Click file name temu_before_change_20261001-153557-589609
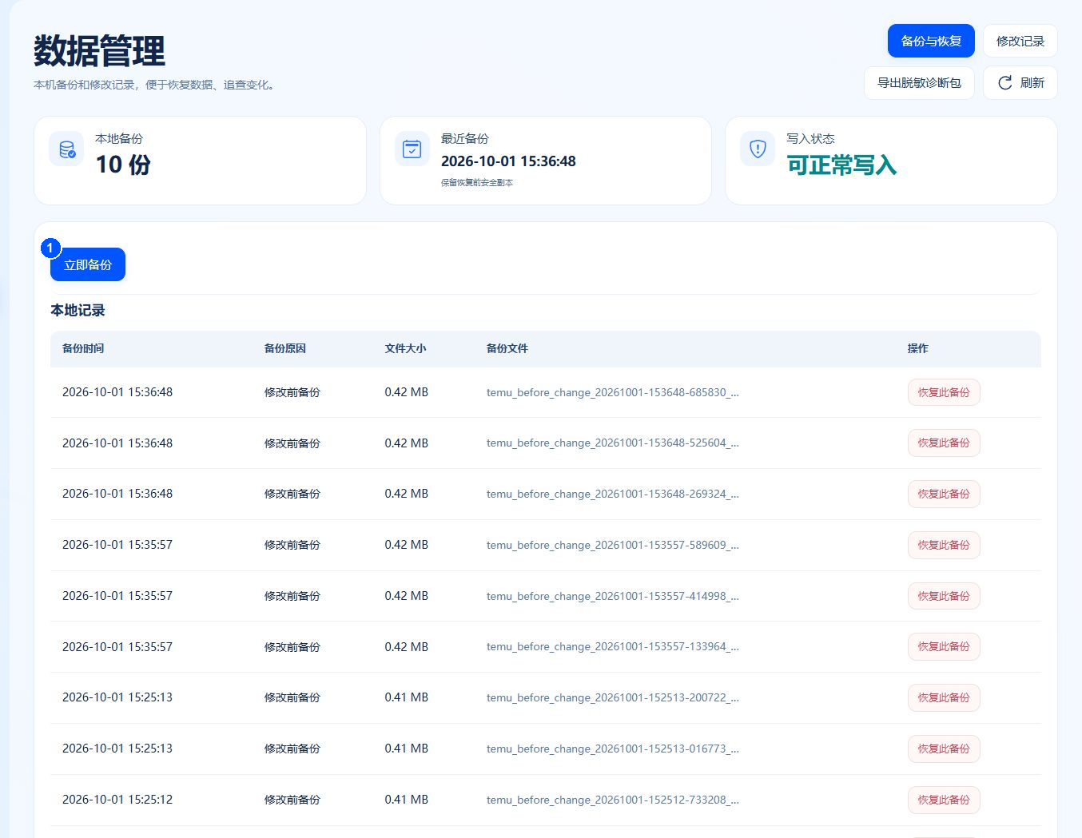The width and height of the screenshot is (1082, 838). (x=613, y=545)
